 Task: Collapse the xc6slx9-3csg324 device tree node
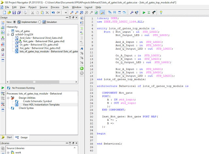pos(8,34)
